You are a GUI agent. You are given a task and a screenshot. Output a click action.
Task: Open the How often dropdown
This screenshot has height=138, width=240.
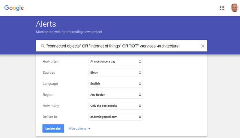[115, 62]
